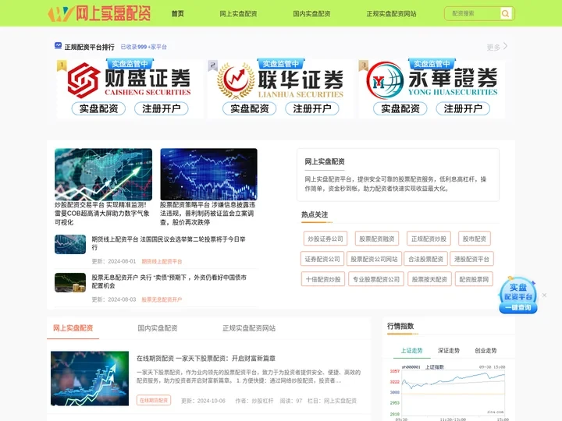Click the 上证指数 trend chart

[x=449, y=392]
